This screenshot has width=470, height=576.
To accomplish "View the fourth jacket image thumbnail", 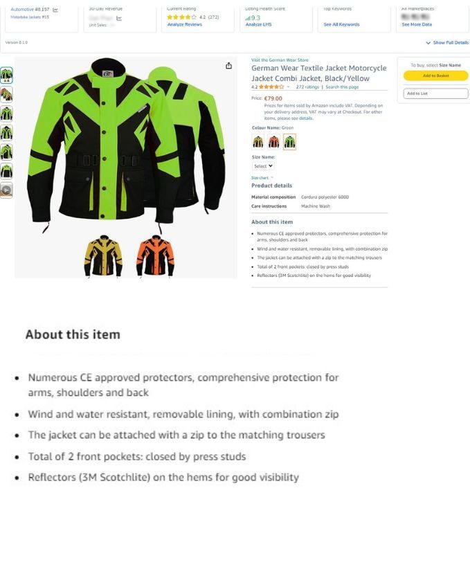I will coord(6,133).
